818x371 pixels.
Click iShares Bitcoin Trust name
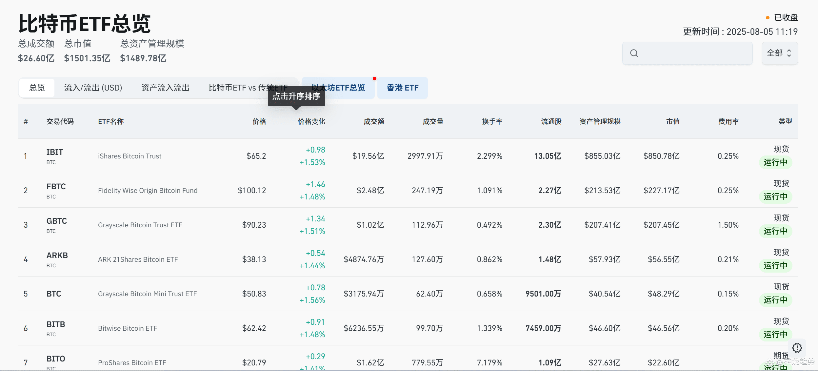pyautogui.click(x=130, y=156)
